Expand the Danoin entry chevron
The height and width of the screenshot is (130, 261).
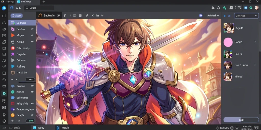255,42
